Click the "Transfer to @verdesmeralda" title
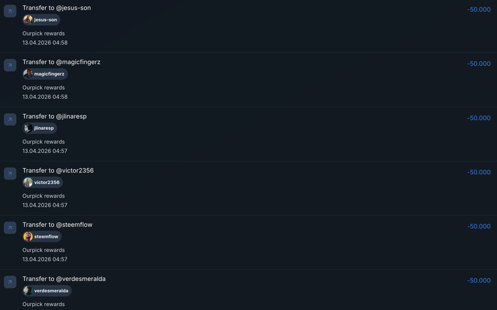 64,279
